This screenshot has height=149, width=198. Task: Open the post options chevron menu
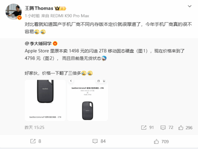[189, 6]
